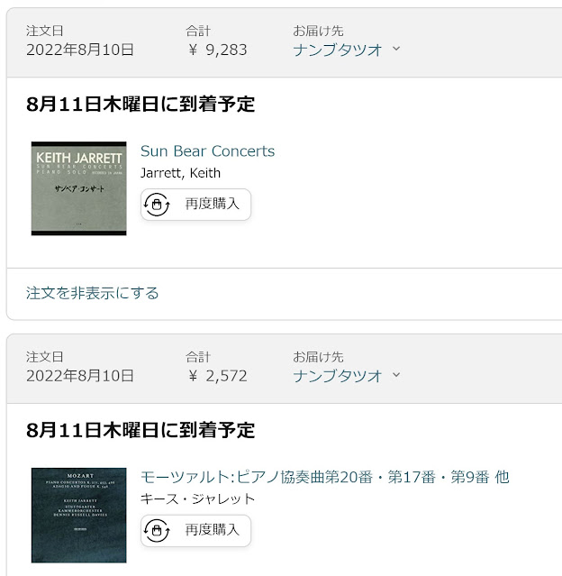Image resolution: width=562 pixels, height=576 pixels.
Task: Click the ¥ 9,283 order total
Action: point(217,50)
